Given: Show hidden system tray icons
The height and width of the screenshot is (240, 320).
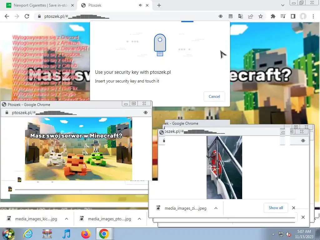Looking at the screenshot, I should pos(273,234).
